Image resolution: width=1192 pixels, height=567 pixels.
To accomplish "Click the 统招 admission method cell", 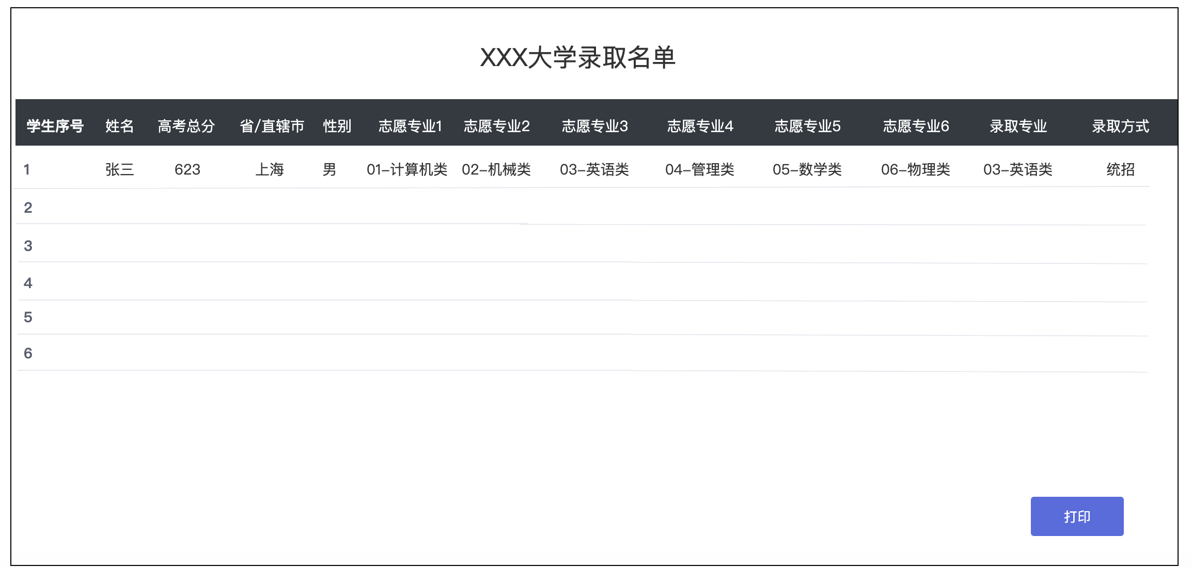I will pyautogui.click(x=1121, y=169).
